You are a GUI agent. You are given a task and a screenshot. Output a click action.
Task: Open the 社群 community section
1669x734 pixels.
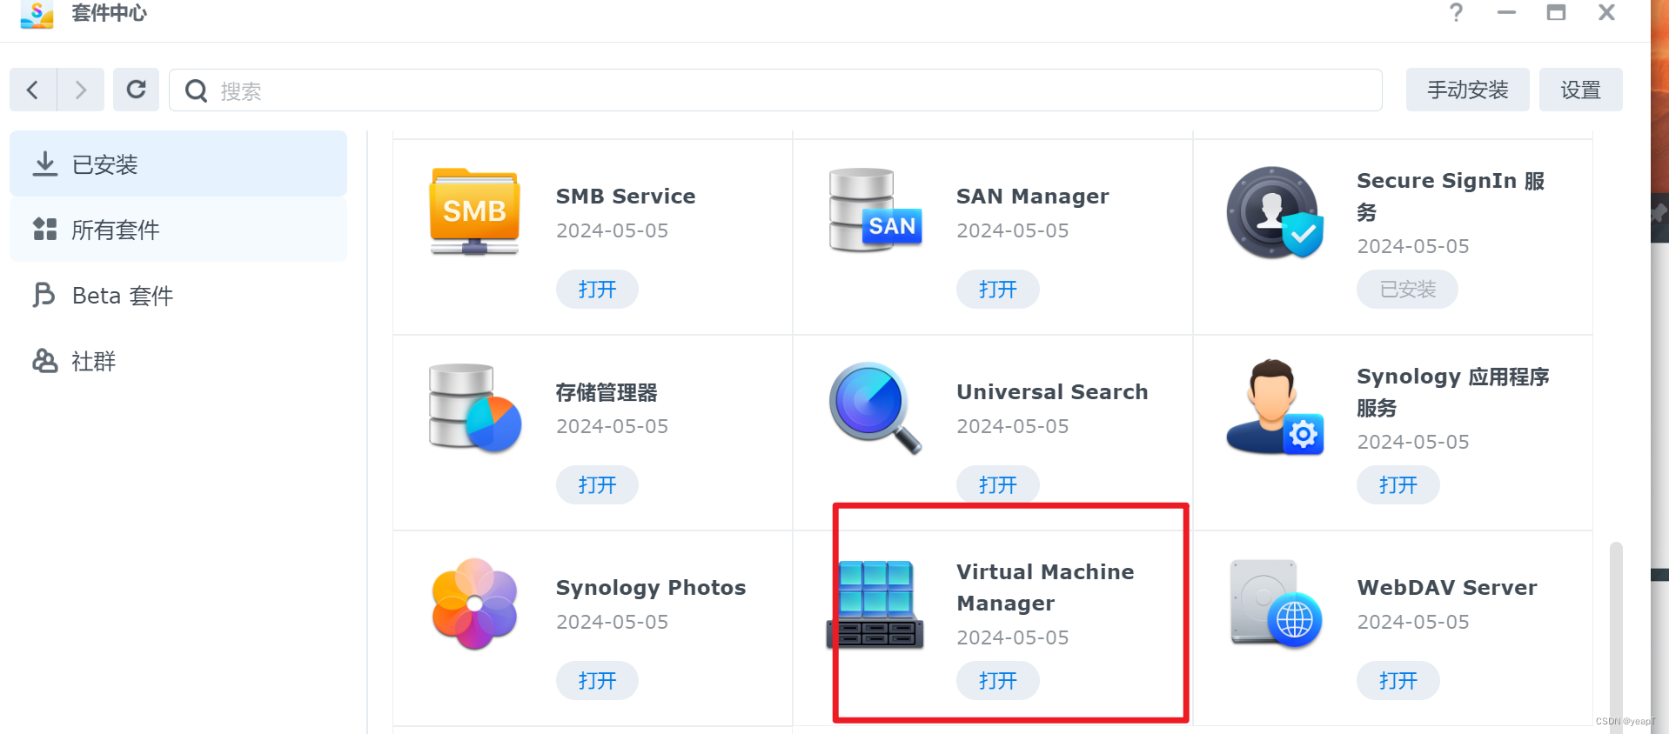(178, 361)
